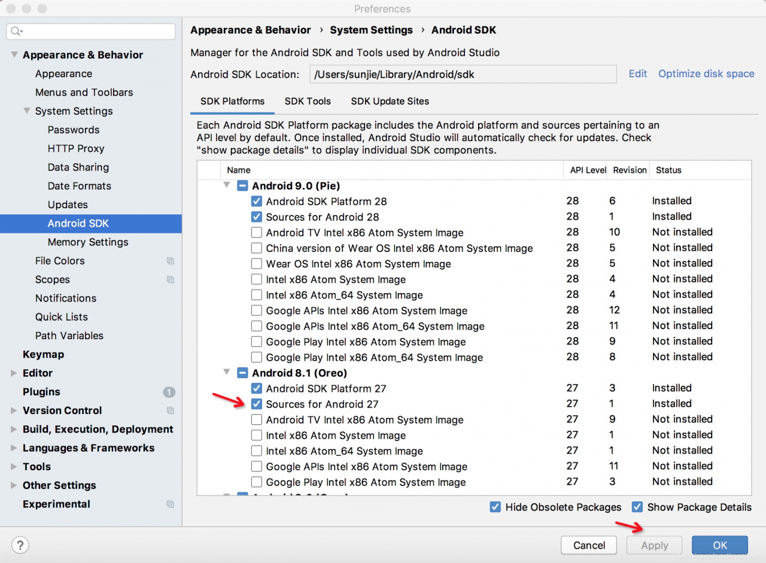Switch to the SDK Update Sites tab
Viewport: 766px width, 563px height.
pos(390,101)
